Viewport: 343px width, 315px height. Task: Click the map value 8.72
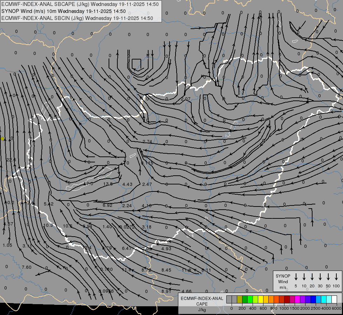146,270
